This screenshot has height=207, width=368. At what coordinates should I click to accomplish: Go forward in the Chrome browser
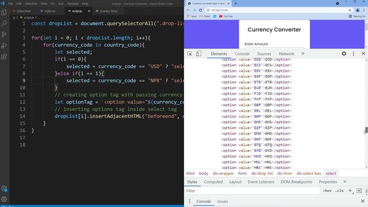(x=194, y=10)
